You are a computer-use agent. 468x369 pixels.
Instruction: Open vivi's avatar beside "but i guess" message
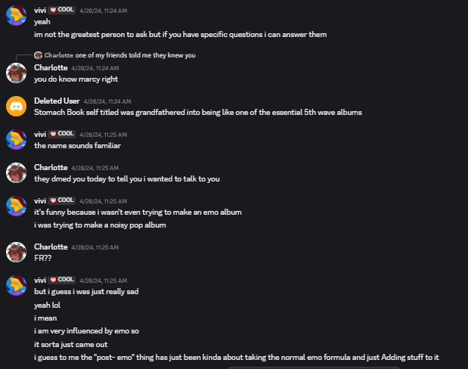coord(16,285)
